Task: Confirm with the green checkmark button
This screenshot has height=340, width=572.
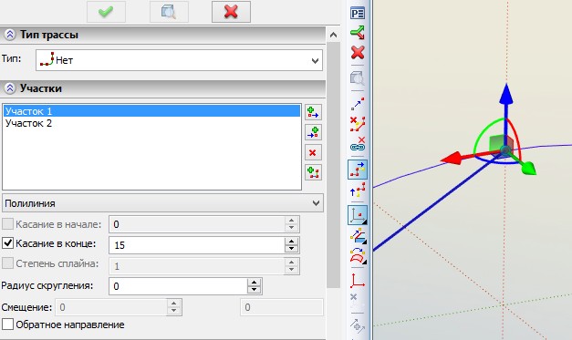Action: point(106,12)
